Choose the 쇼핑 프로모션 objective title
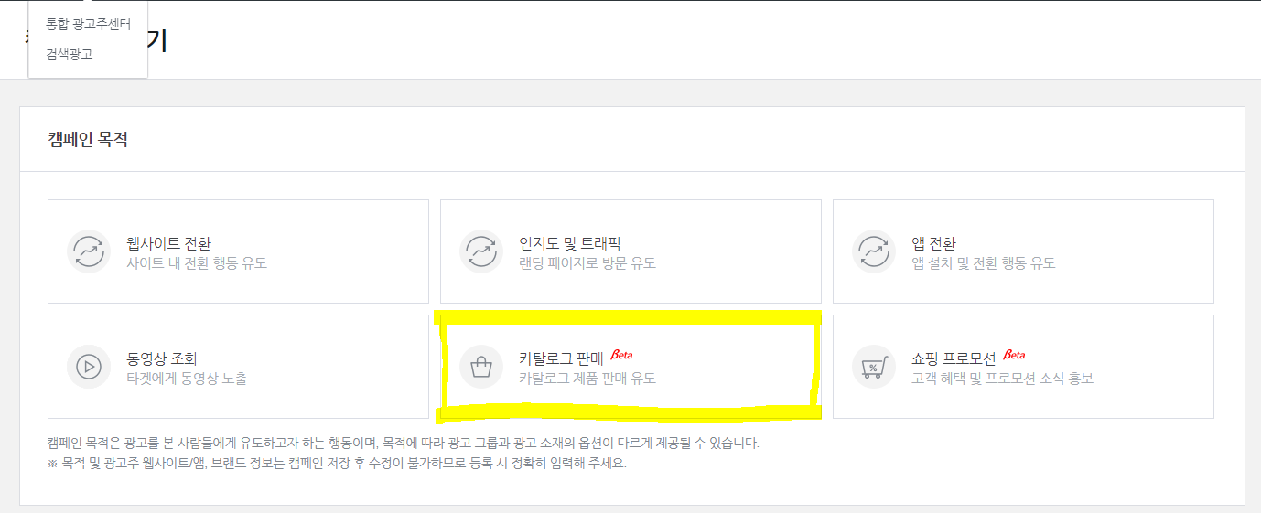Image resolution: width=1261 pixels, height=513 pixels. pos(954,359)
